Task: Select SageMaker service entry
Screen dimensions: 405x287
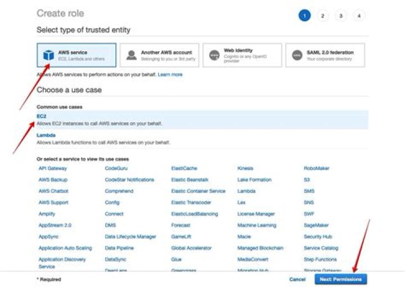Action: coord(316,225)
